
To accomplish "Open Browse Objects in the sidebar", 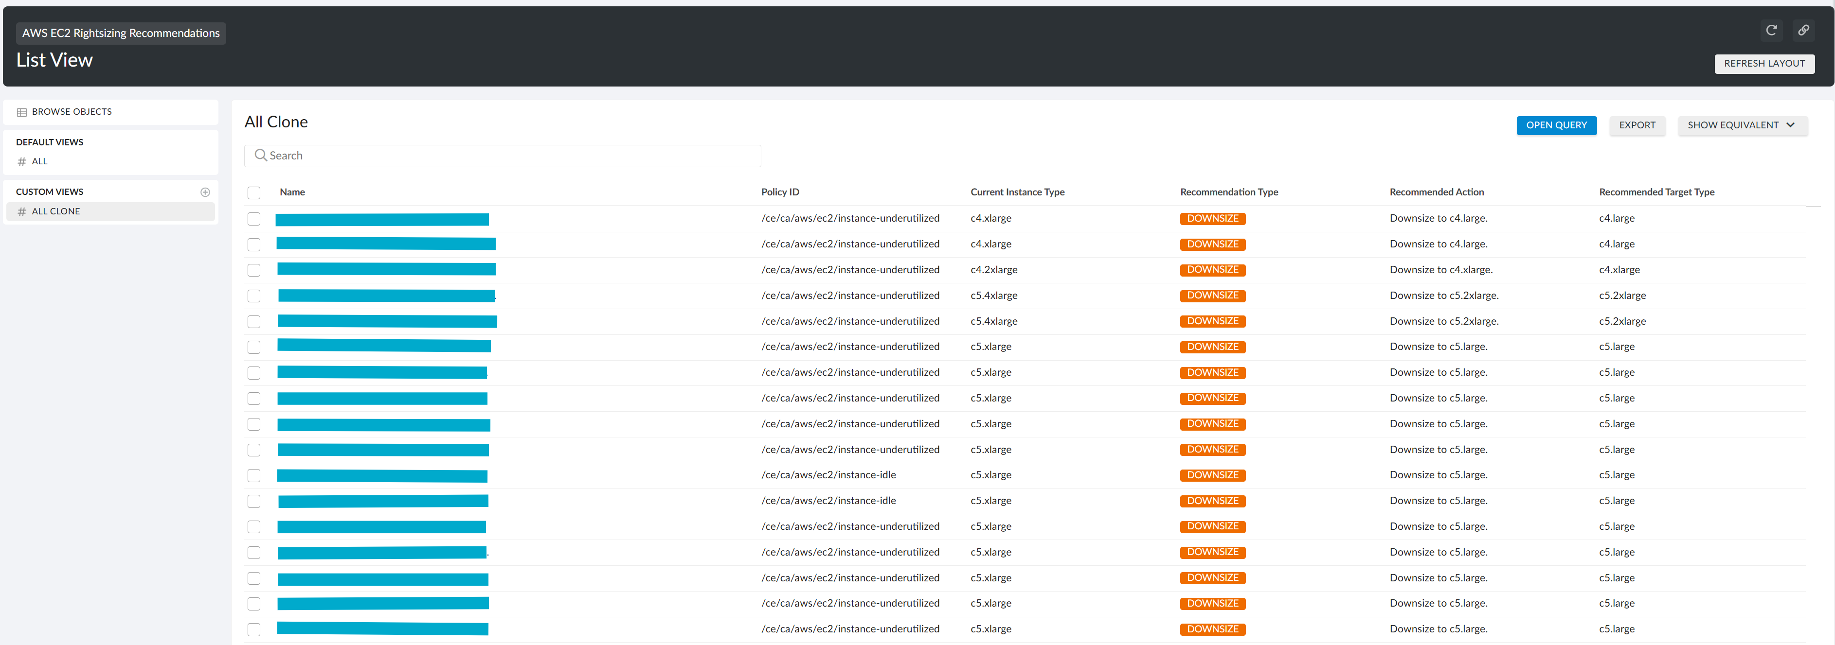I will (x=110, y=112).
